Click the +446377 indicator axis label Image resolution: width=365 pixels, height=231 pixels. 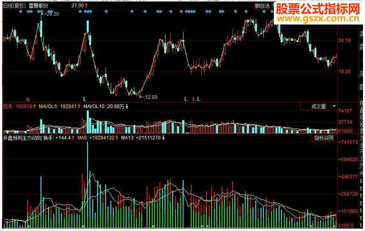pyautogui.click(x=348, y=177)
